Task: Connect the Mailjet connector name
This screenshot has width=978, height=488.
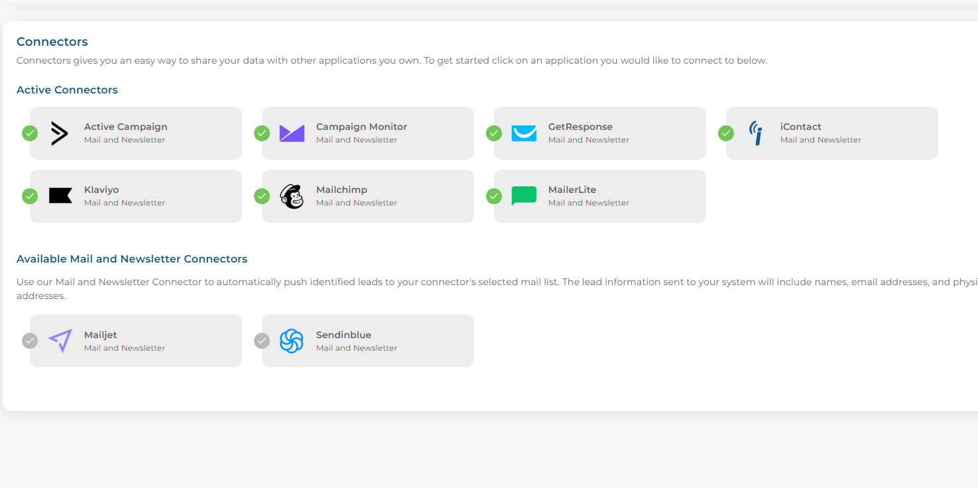Action: pyautogui.click(x=101, y=335)
